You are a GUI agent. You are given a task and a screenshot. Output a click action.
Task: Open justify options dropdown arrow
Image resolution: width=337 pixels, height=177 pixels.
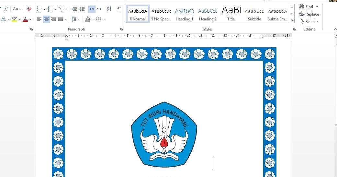point(65,19)
